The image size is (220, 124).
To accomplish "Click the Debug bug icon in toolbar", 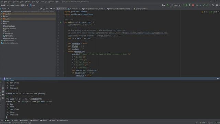I will pyautogui.click(x=187, y=5).
